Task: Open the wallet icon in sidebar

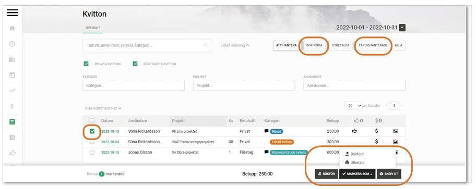Action: coord(12,137)
